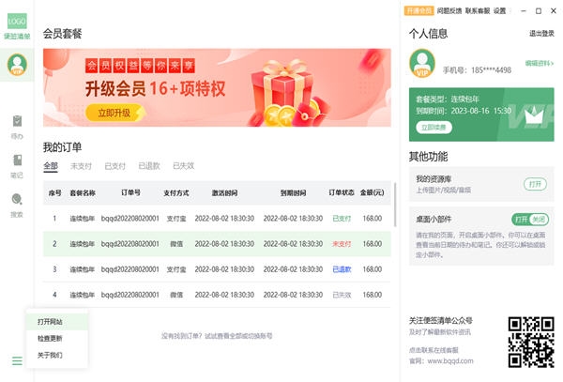Screen dimensions: 563x382
Task: Open the 笔记 notes sidebar icon
Action: [x=17, y=164]
